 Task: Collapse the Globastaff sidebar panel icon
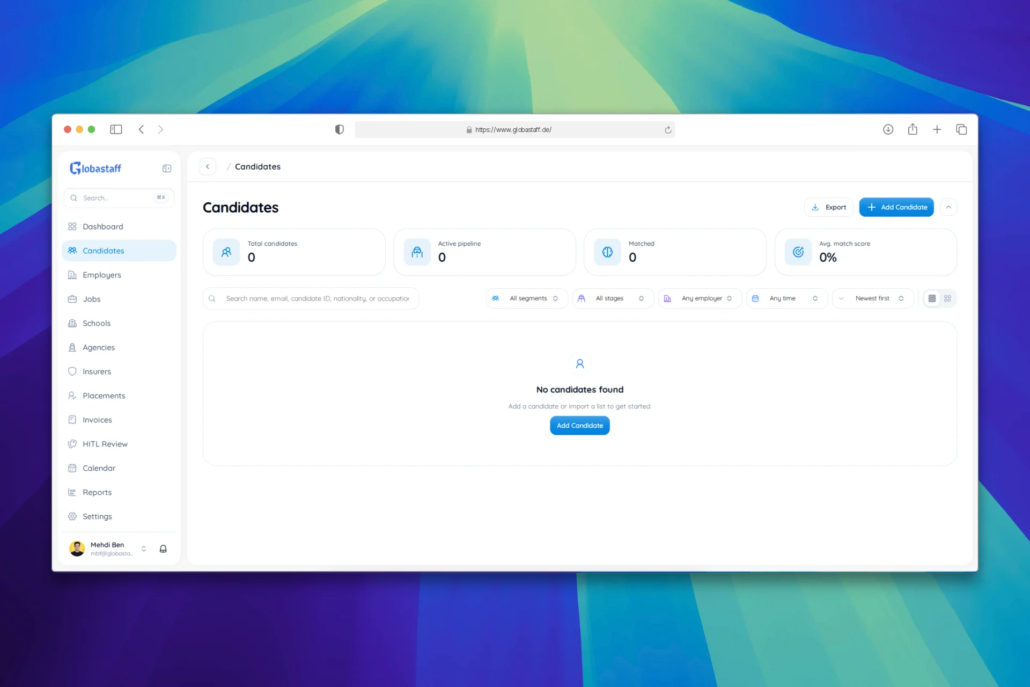tap(167, 169)
